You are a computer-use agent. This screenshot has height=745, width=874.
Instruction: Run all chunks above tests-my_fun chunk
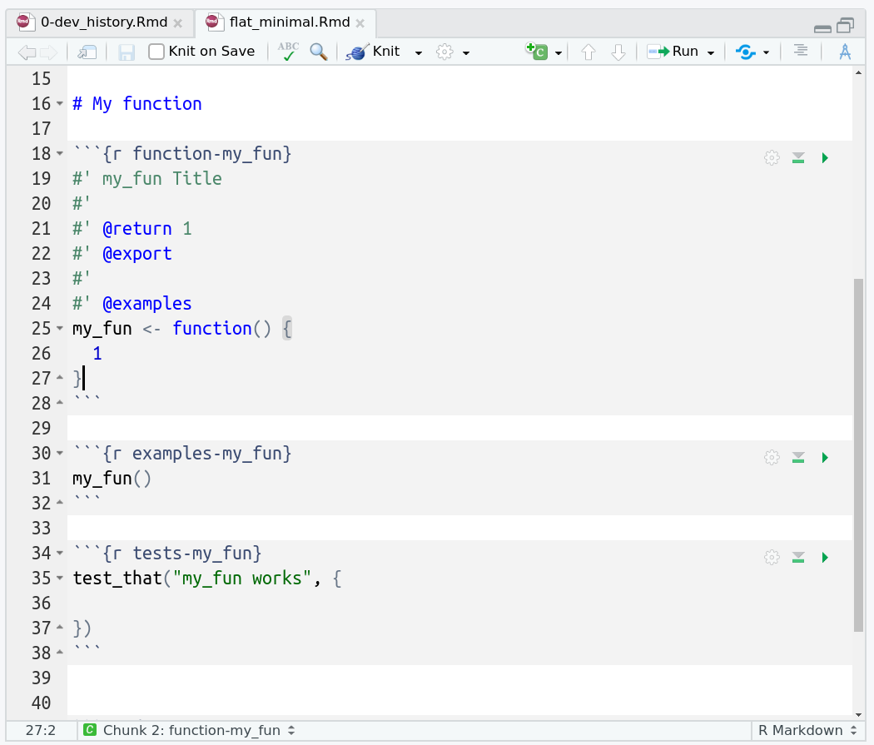click(798, 557)
